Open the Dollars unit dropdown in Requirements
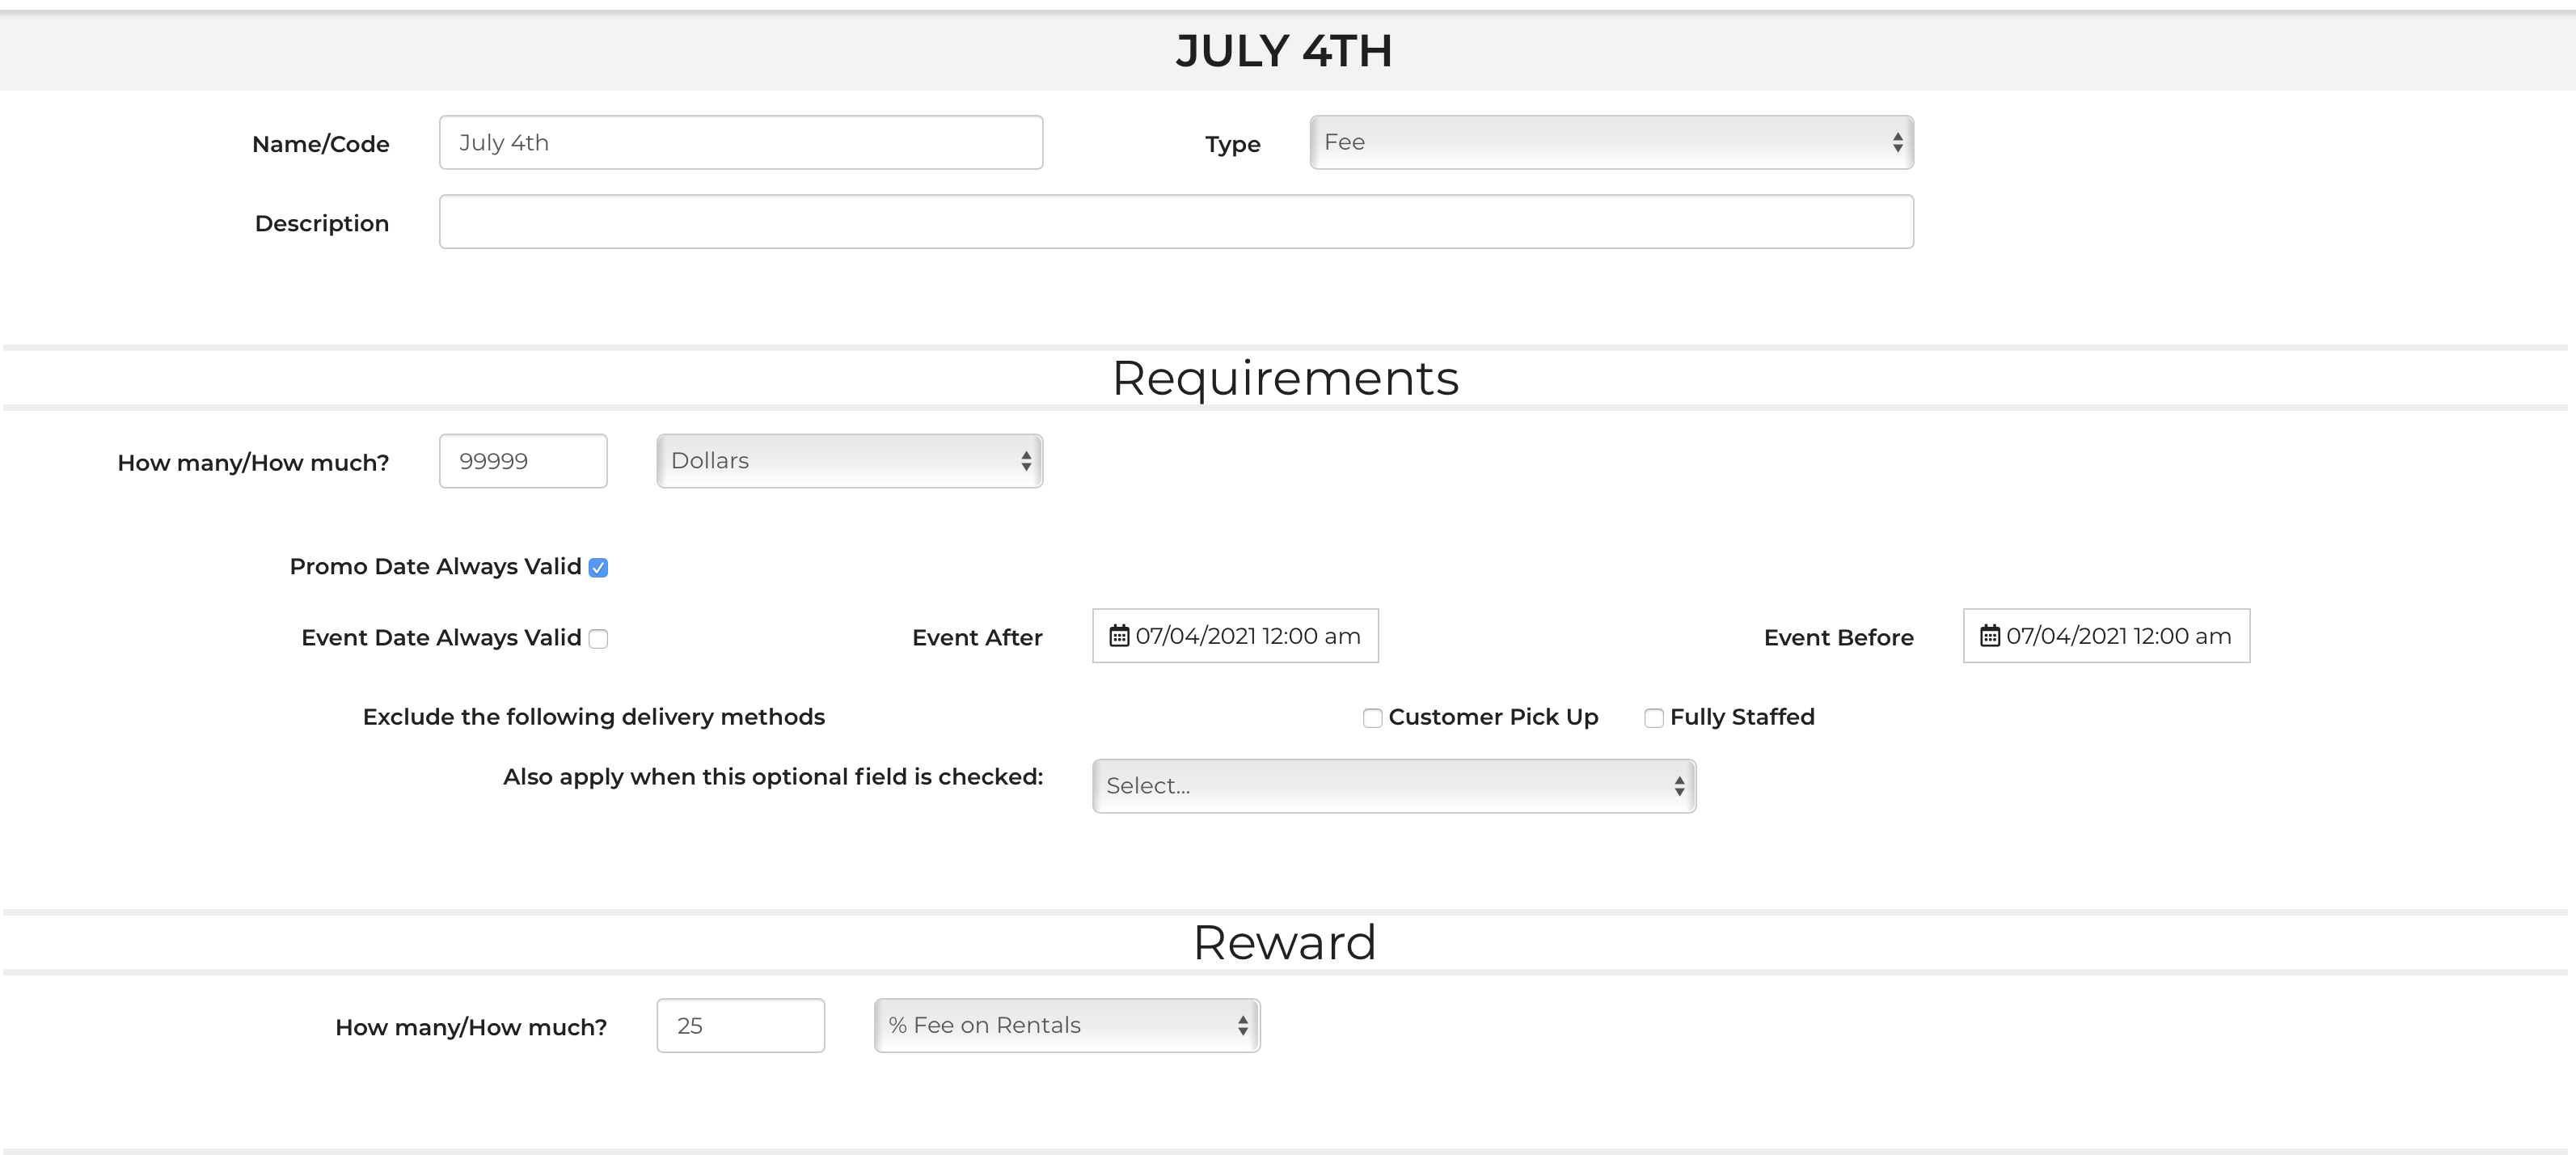 (850, 461)
